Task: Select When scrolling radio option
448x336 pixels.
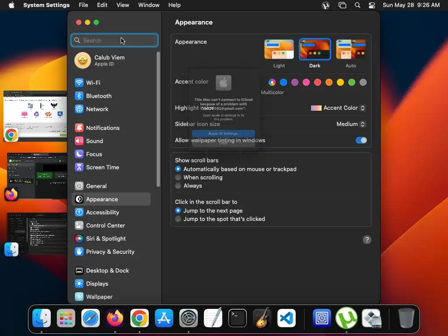Action: click(178, 178)
